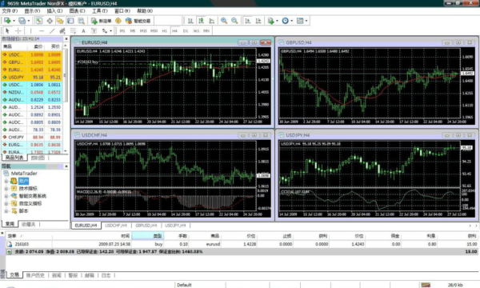
Task: Select the Crosshair tool
Action: tap(18, 30)
